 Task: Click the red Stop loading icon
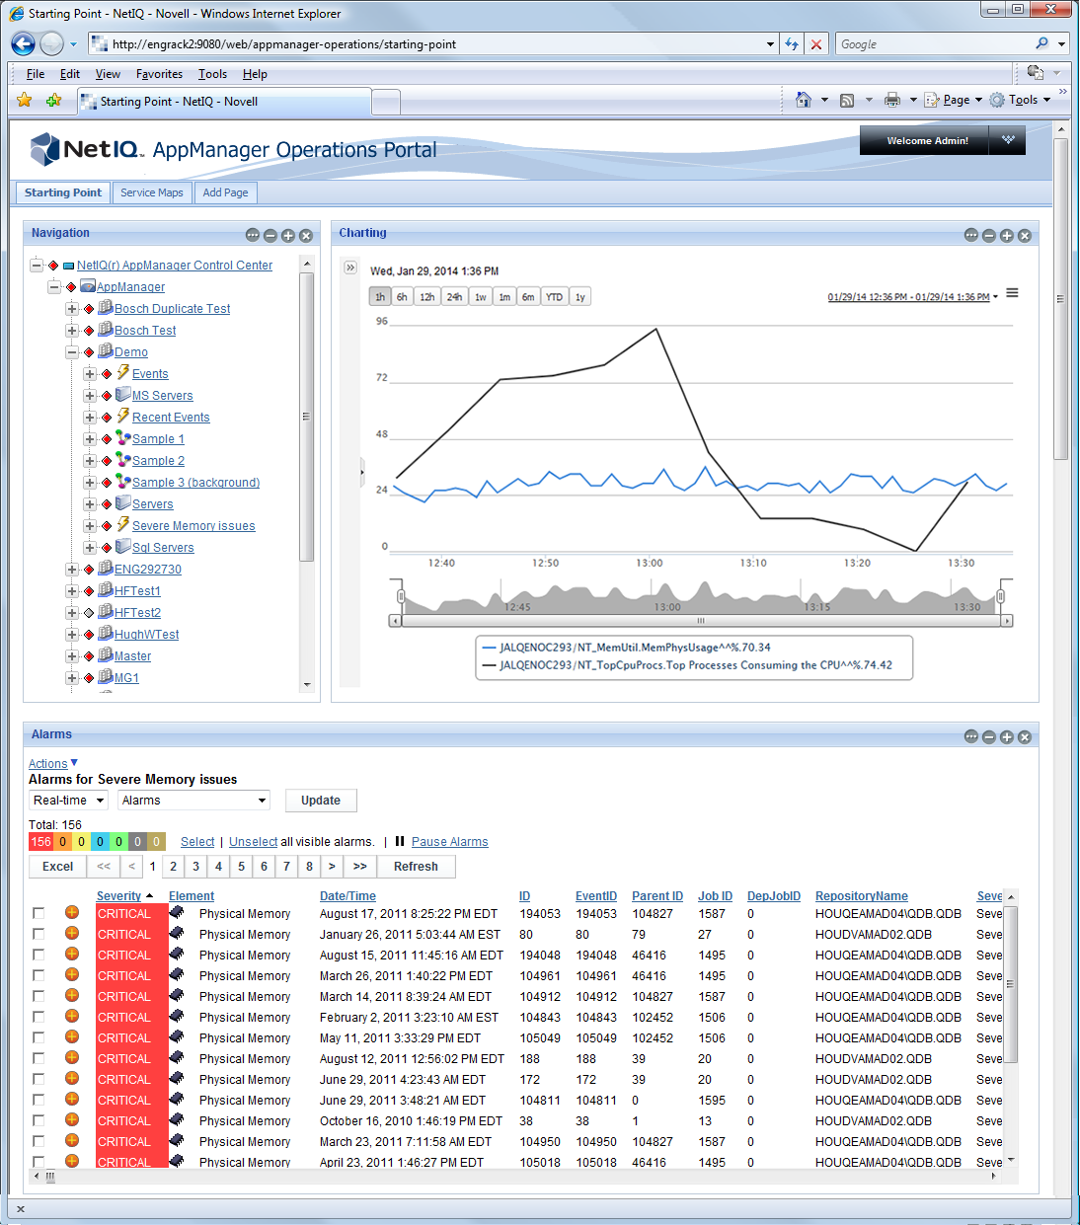coord(815,44)
